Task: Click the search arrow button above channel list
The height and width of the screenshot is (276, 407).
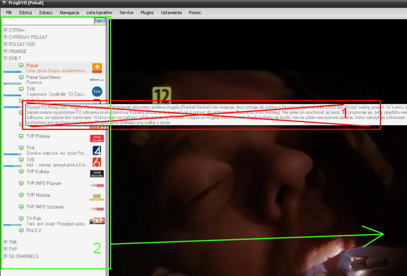Action: (x=100, y=21)
